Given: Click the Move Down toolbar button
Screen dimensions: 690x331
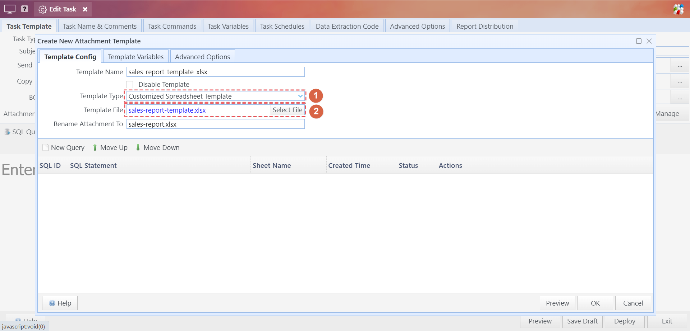Looking at the screenshot, I should 157,147.
